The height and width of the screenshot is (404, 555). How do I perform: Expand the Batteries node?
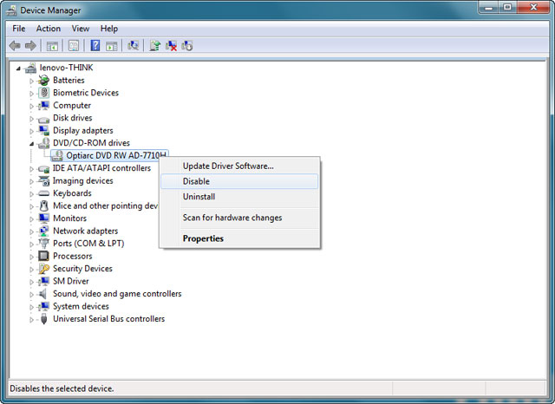coord(31,81)
